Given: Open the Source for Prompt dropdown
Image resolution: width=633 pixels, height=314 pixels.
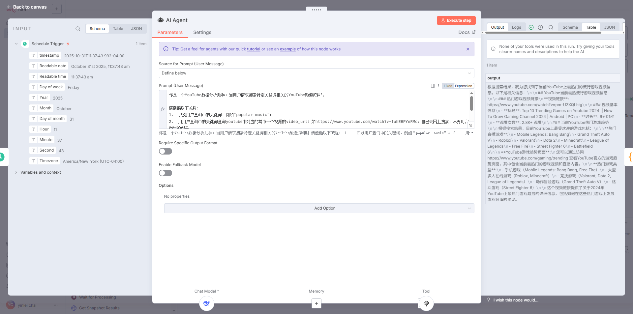Looking at the screenshot, I should (x=316, y=73).
